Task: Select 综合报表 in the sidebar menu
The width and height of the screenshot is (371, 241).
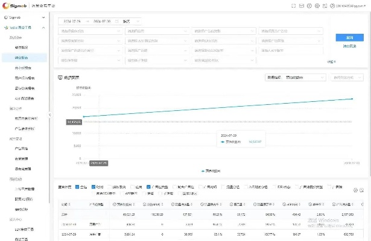Action: pyautogui.click(x=23, y=57)
